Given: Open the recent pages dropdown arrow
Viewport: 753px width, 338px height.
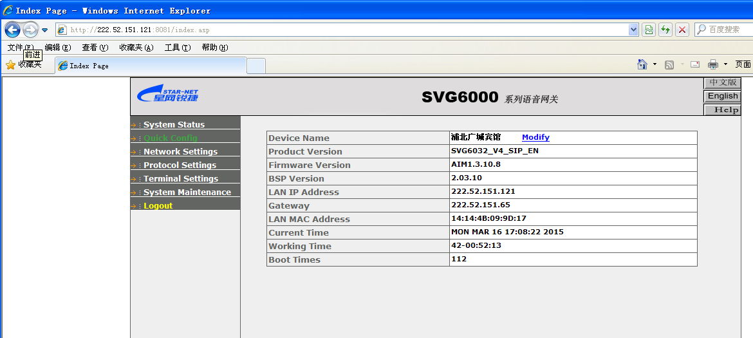Looking at the screenshot, I should point(44,30).
